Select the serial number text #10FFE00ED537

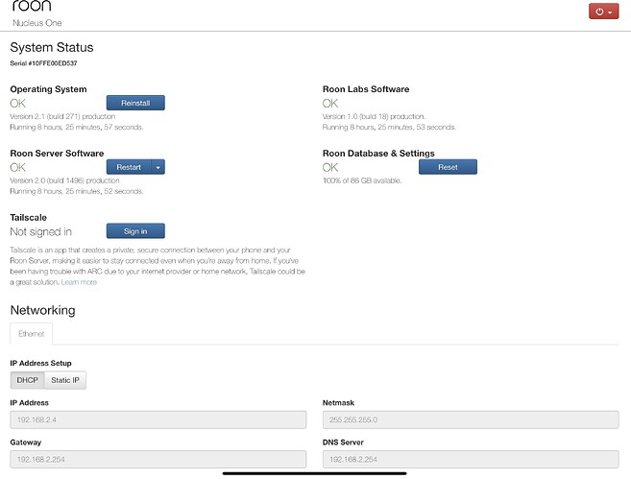tap(53, 63)
